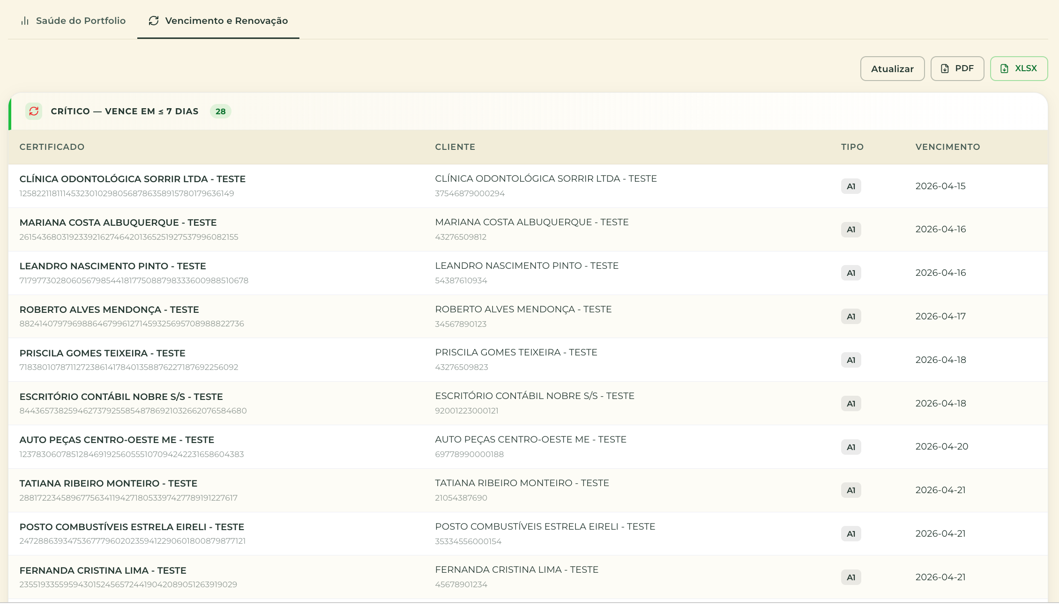Click serial number under Clínica Odontológica certificate
This screenshot has height=606, width=1059.
pos(127,193)
